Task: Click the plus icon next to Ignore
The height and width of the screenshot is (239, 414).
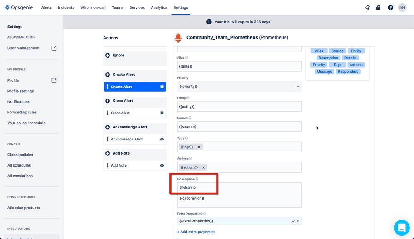Action: click(x=107, y=56)
